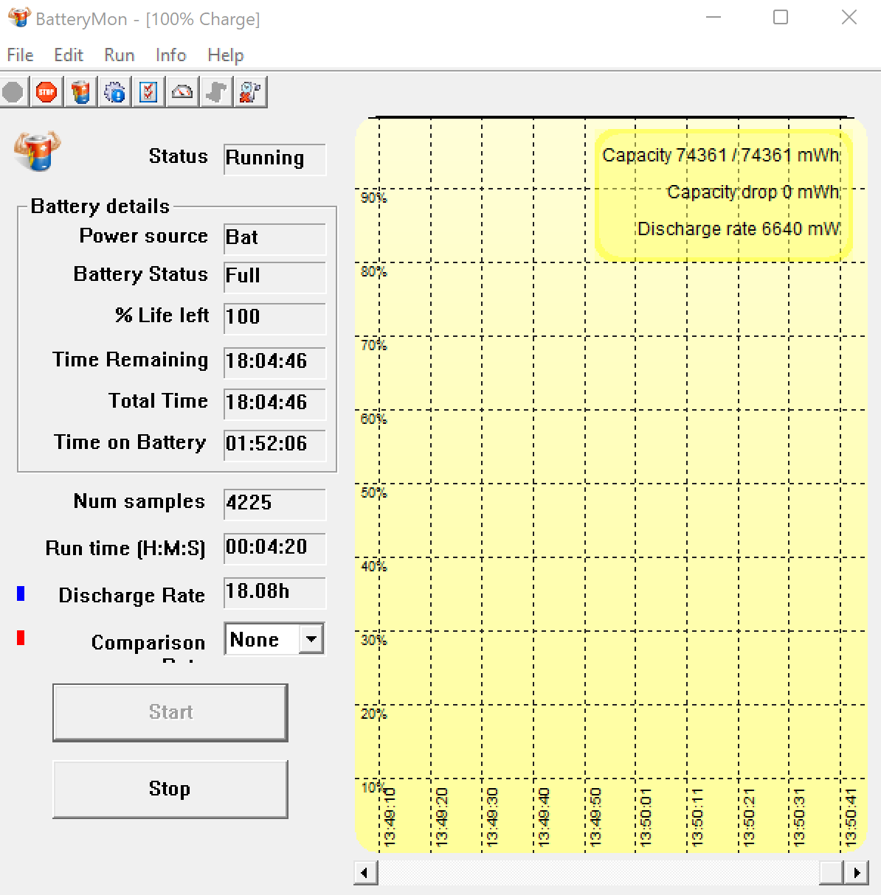This screenshot has height=895, width=881.
Task: Open the Edit menu
Action: coord(69,55)
